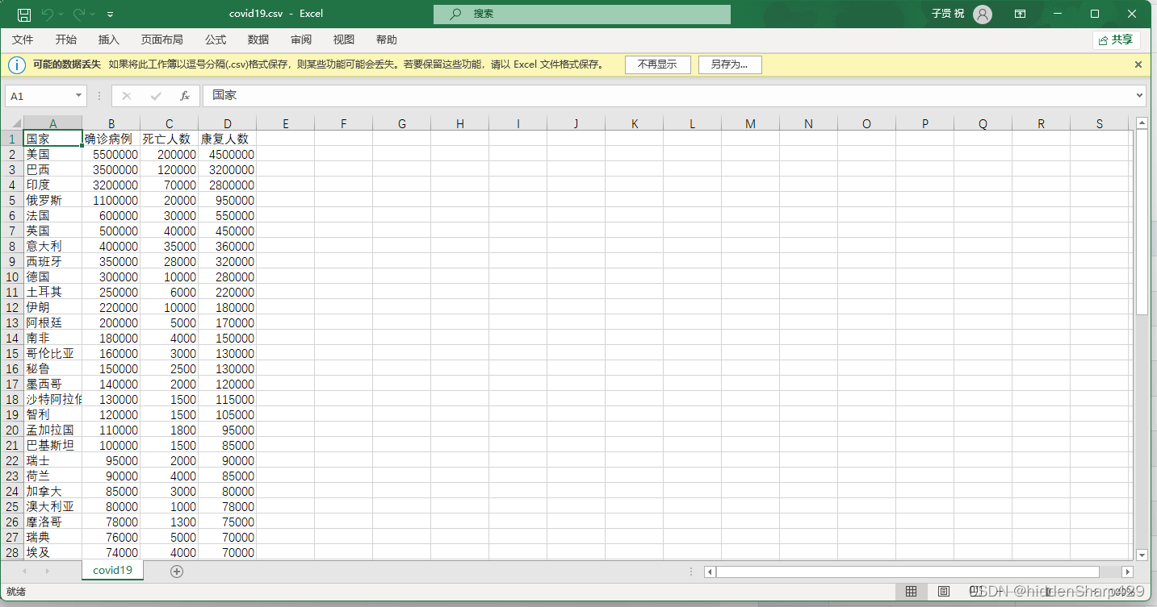Viewport: 1157px width, 607px height.
Task: Click the Name Box showing A1
Action: [39, 96]
